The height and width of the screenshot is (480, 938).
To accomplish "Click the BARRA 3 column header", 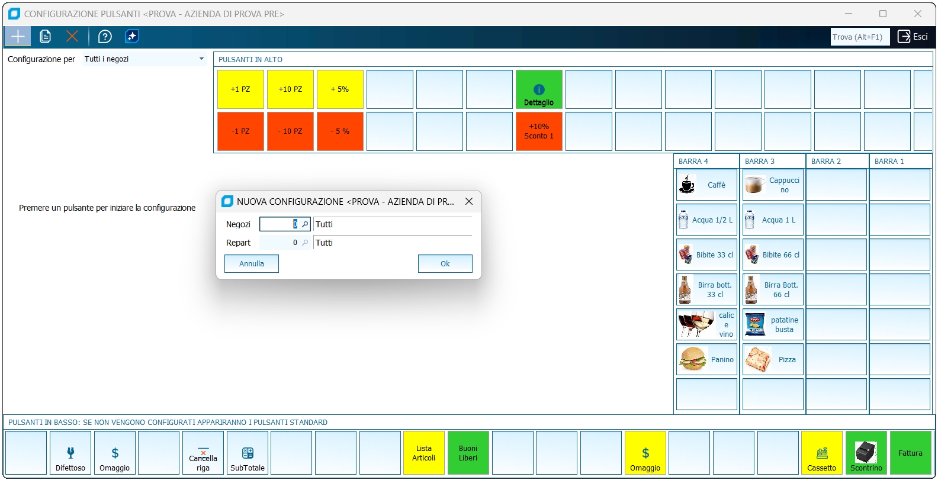I will (773, 161).
